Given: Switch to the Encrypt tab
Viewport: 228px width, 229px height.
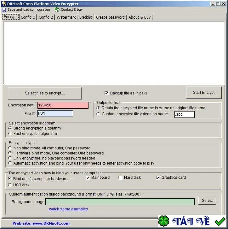Looking at the screenshot, I should click(10, 17).
